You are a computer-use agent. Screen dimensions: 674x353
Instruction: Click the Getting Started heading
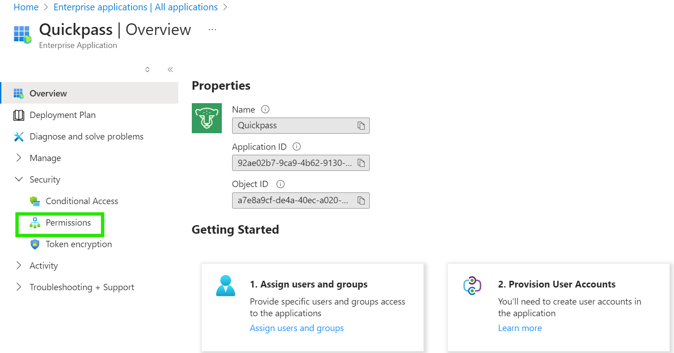[x=235, y=230]
